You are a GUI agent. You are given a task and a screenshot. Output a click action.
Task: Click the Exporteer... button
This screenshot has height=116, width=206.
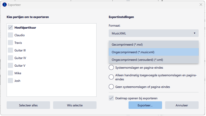(x=145, y=105)
